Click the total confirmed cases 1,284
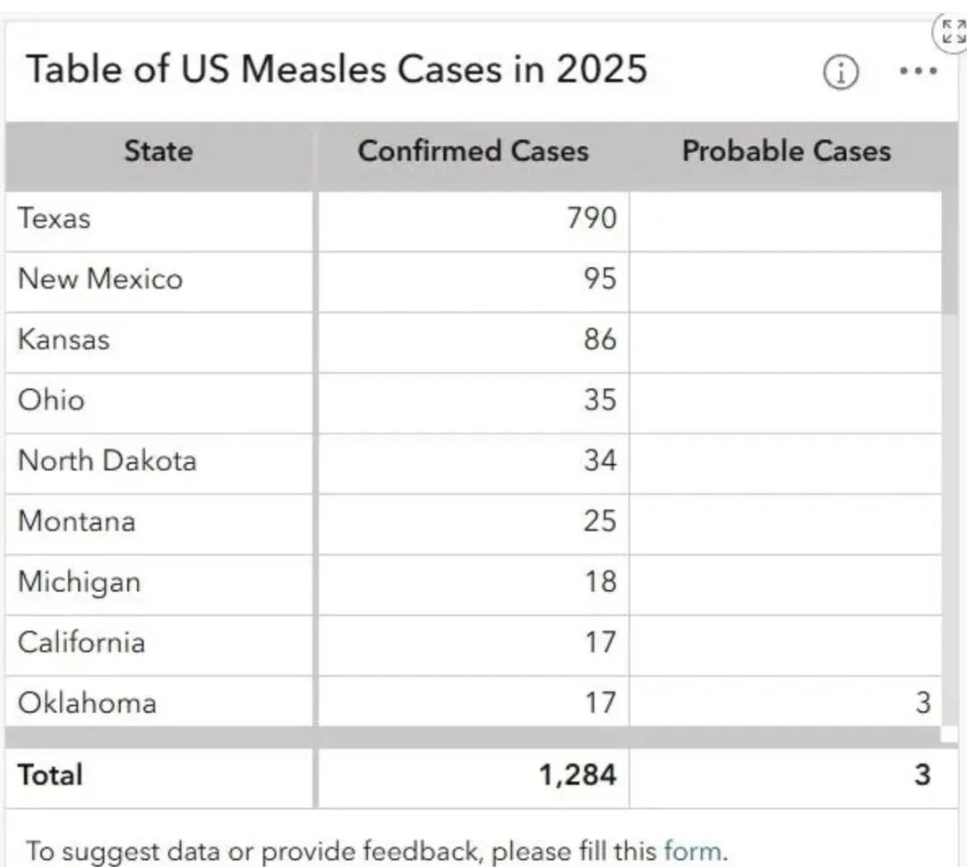Image resolution: width=967 pixels, height=867 pixels. tap(578, 776)
